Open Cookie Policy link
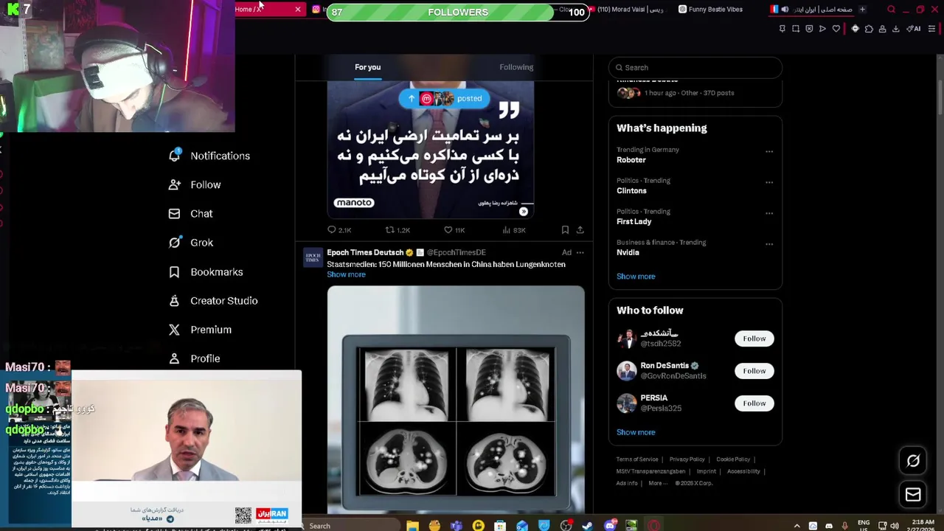Viewport: 944px width, 531px height. (x=733, y=459)
